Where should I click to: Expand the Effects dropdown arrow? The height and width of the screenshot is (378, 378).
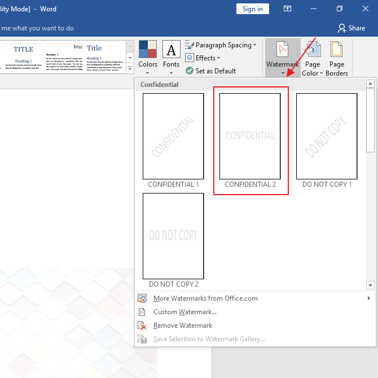tap(218, 58)
